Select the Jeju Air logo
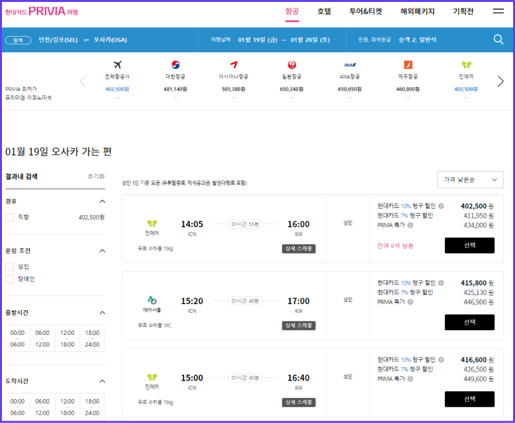This screenshot has width=515, height=423. coord(408,64)
